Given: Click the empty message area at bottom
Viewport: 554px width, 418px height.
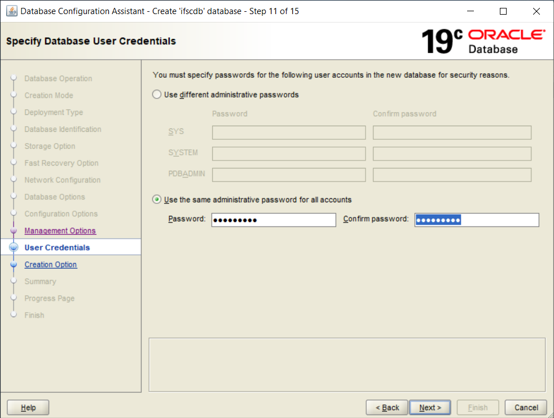Looking at the screenshot, I should pos(346,364).
